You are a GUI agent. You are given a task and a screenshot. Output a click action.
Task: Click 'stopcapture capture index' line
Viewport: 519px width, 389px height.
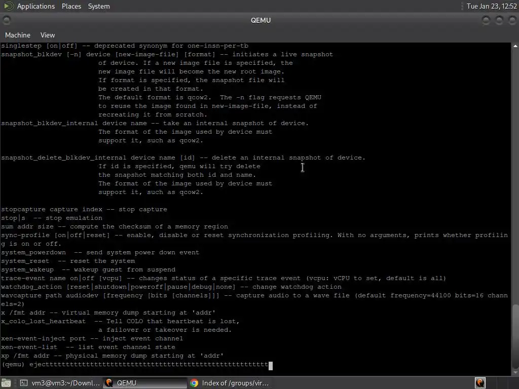84,209
